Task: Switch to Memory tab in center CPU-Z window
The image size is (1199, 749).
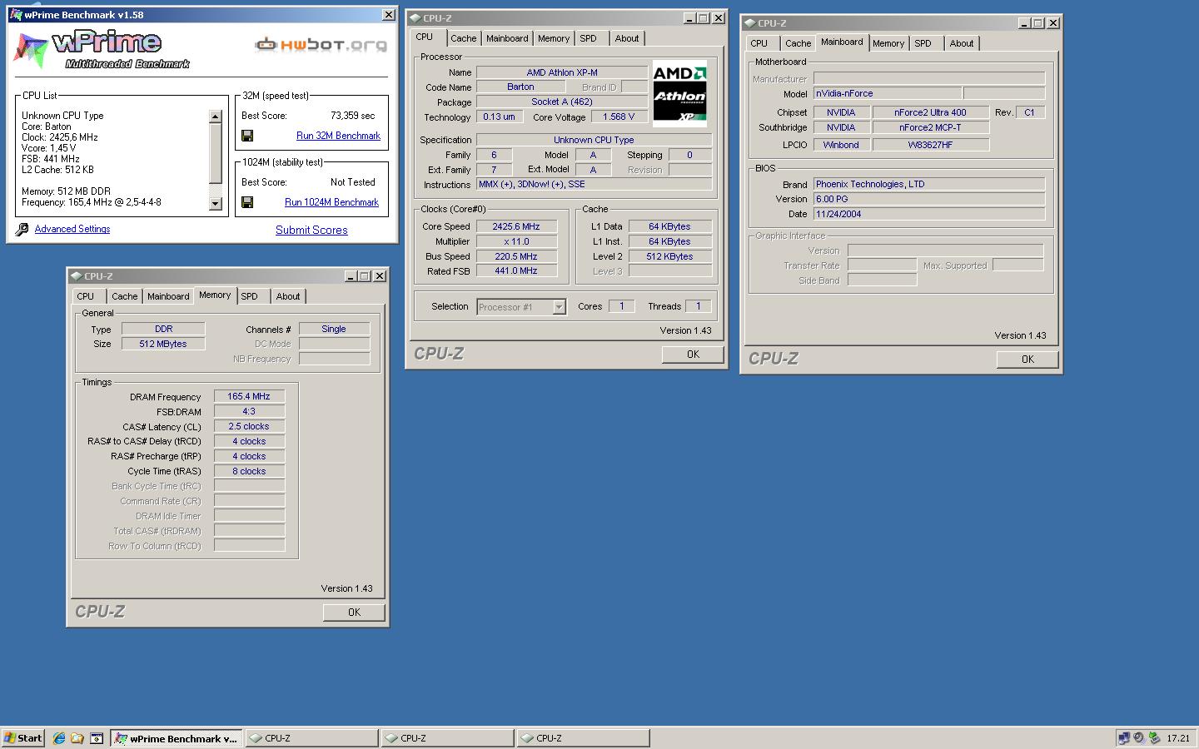Action: 553,38
